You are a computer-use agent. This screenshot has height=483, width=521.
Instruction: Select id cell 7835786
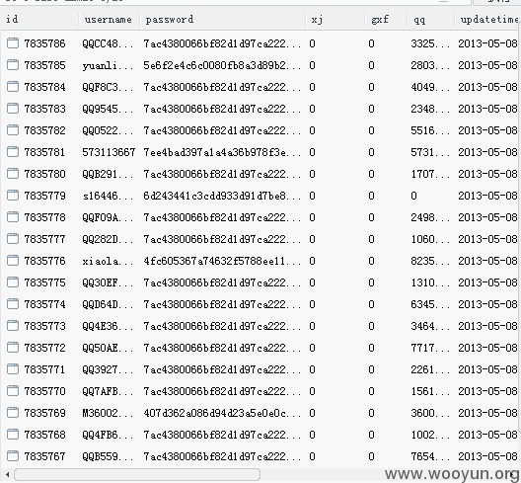[x=44, y=43]
